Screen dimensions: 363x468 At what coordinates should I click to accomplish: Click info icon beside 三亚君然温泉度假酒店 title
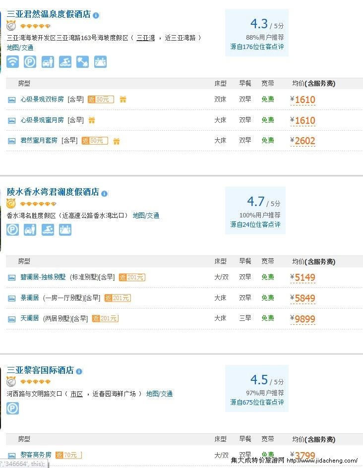[x=96, y=15]
